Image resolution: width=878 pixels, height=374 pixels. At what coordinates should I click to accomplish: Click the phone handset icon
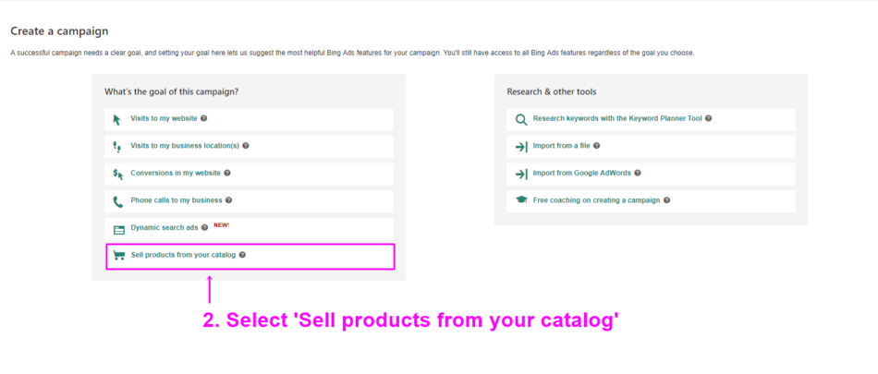[117, 200]
